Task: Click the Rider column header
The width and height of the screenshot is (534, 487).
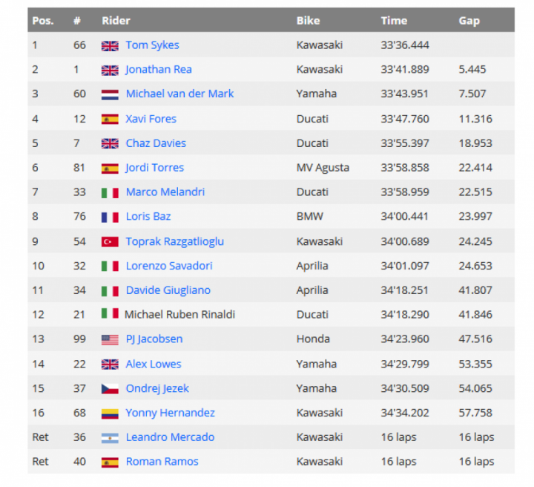Action: [116, 21]
